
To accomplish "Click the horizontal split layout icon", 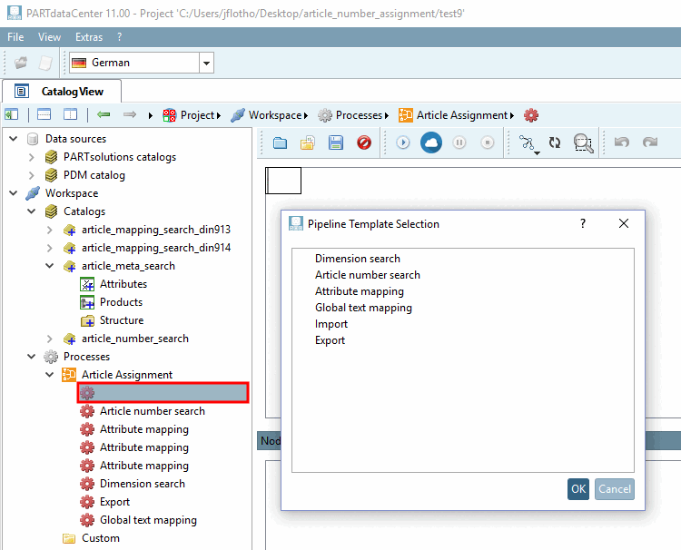I will tap(44, 115).
